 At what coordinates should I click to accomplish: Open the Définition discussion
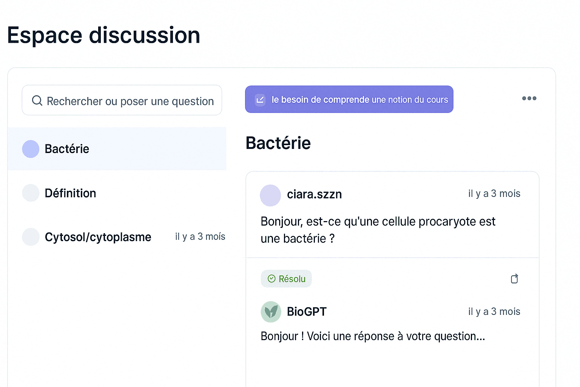(x=117, y=193)
